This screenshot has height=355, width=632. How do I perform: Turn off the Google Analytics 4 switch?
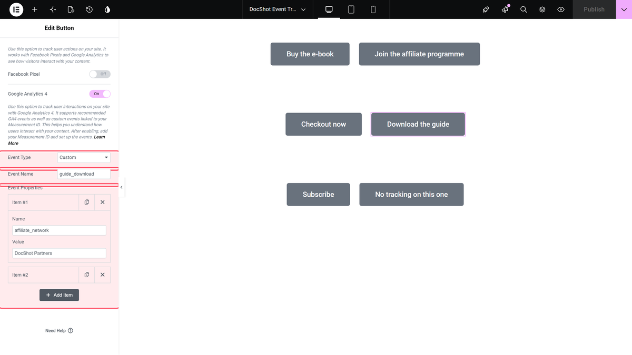point(100,94)
